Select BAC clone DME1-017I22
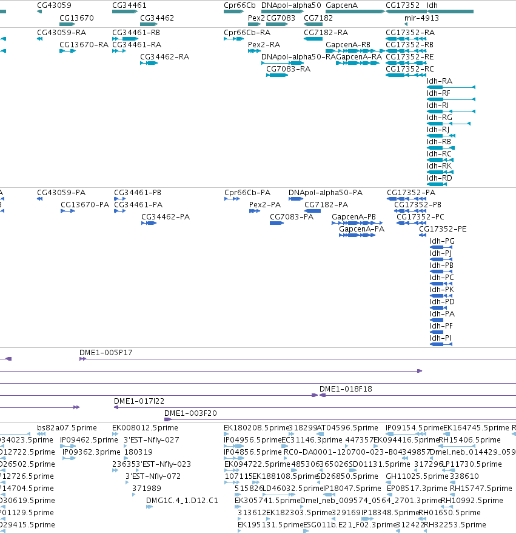516x534 pixels. click(139, 401)
